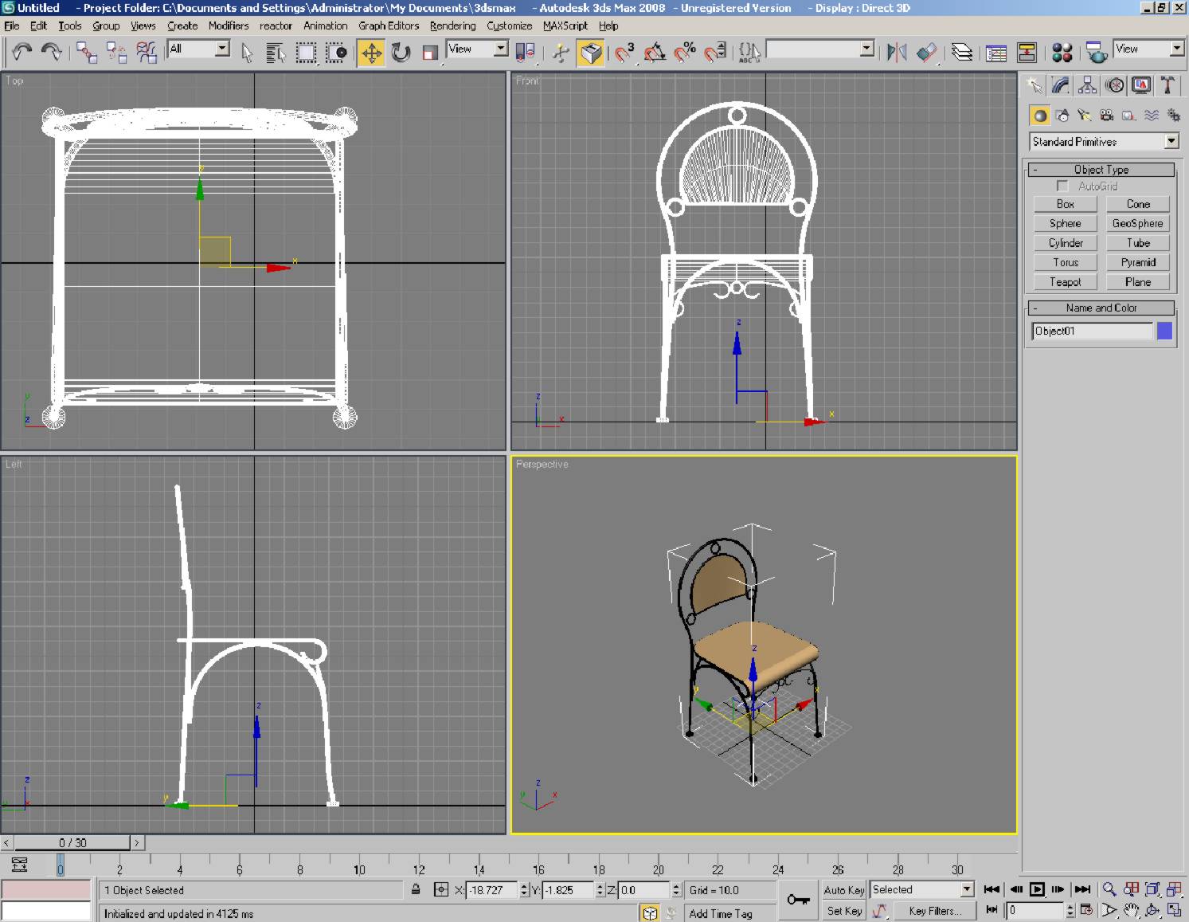Enable the AutoGrid checkbox
This screenshot has width=1189, height=922.
[x=1062, y=186]
